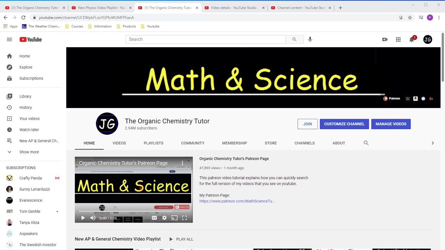
Task: Switch to the ABOUT tab
Action: pyautogui.click(x=339, y=143)
